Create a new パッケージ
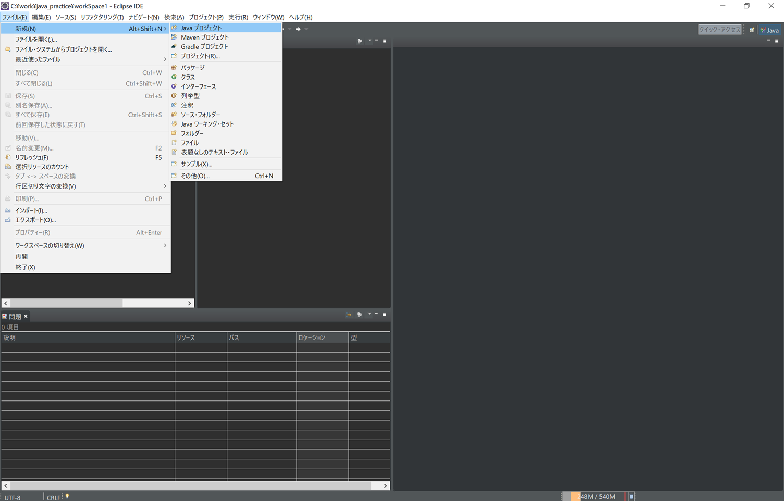Viewport: 784px width, 501px height. tap(226, 68)
